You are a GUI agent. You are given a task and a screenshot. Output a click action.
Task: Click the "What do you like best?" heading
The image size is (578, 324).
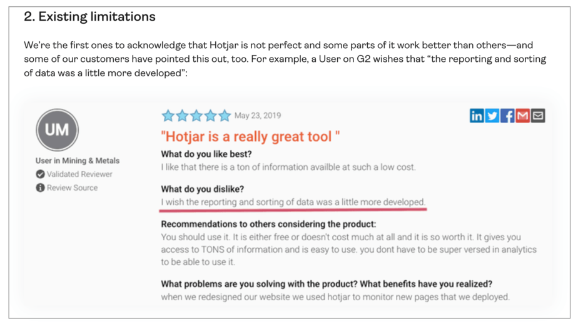(x=206, y=154)
